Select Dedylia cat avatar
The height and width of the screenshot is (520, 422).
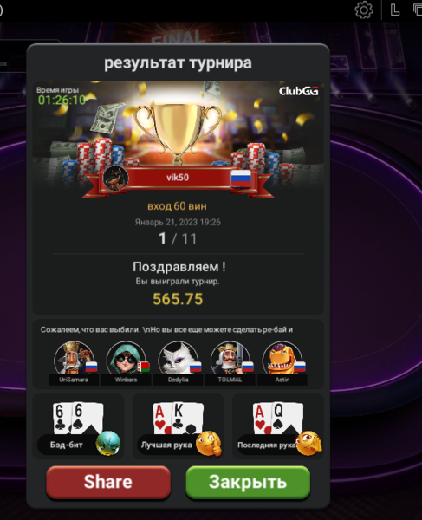point(178,360)
